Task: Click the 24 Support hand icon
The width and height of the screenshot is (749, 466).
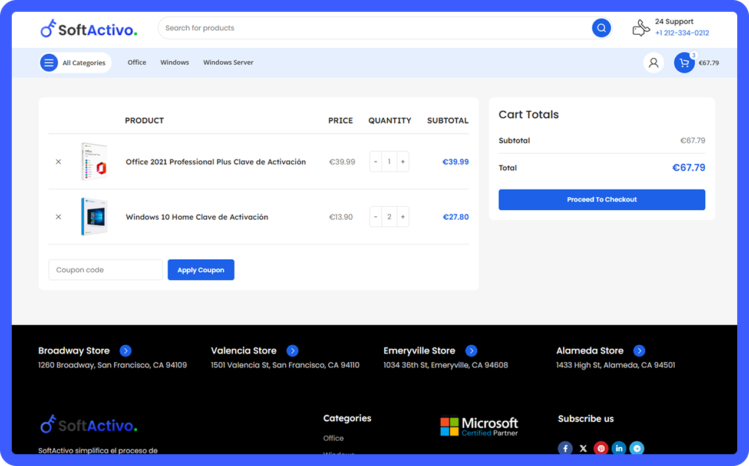Action: pos(641,28)
